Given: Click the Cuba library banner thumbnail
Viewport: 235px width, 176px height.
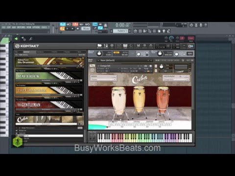Looking at the screenshot, I should point(49,119).
